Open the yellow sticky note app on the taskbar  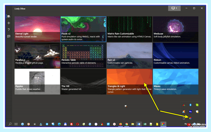157,124
